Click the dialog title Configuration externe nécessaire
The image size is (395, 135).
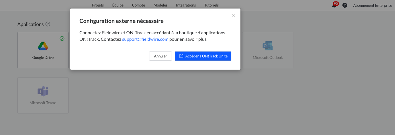[122, 21]
